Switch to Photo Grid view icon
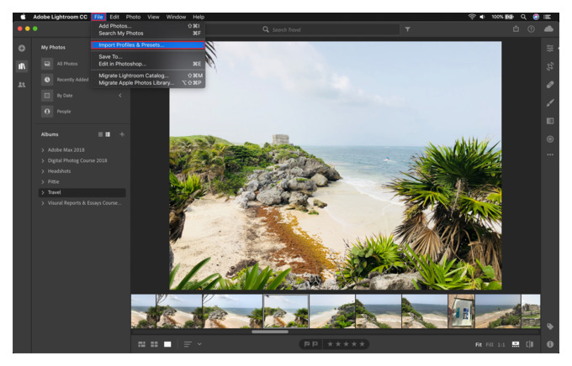 142,344
